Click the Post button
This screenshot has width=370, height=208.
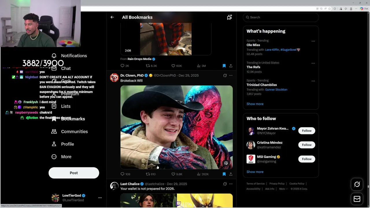pyautogui.click(x=74, y=173)
